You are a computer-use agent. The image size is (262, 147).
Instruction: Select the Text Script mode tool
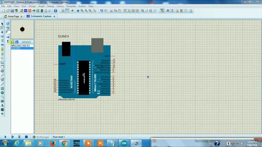(x=2, y=41)
